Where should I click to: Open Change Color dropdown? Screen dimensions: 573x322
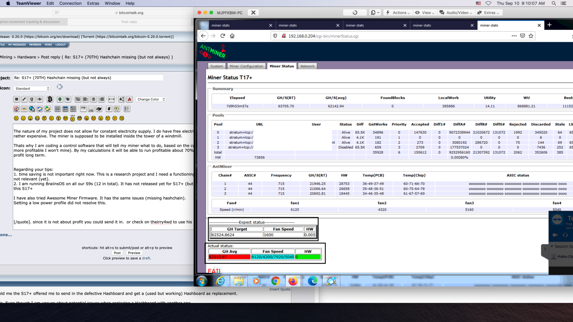pos(151,99)
